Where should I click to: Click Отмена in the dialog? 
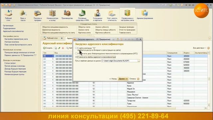pyautogui.click(x=132, y=79)
